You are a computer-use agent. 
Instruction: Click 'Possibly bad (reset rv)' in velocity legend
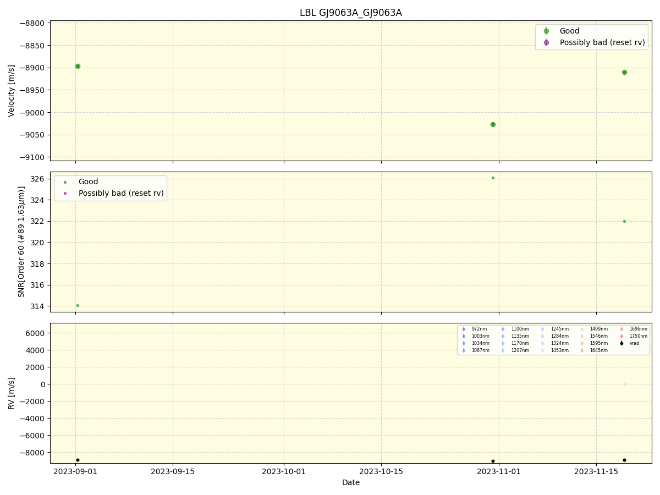602,42
